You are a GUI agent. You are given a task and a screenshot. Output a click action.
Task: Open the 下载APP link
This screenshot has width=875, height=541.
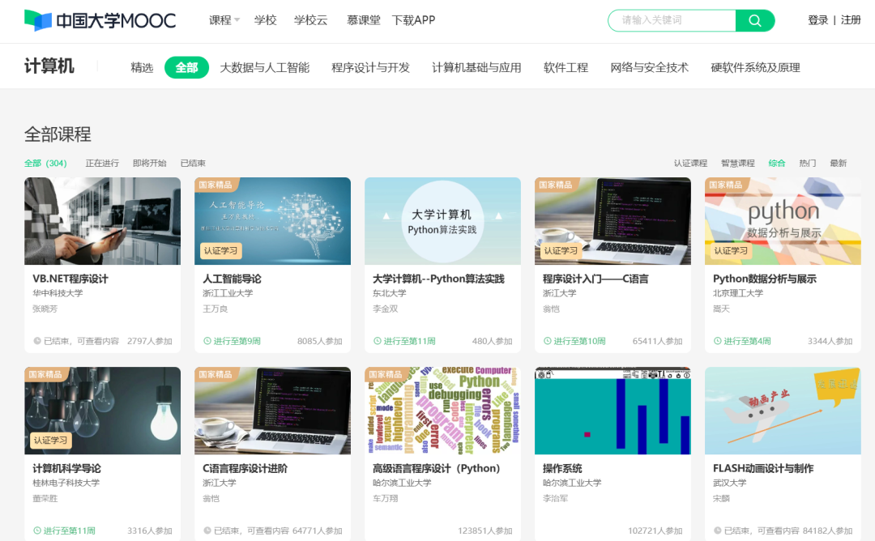[413, 20]
